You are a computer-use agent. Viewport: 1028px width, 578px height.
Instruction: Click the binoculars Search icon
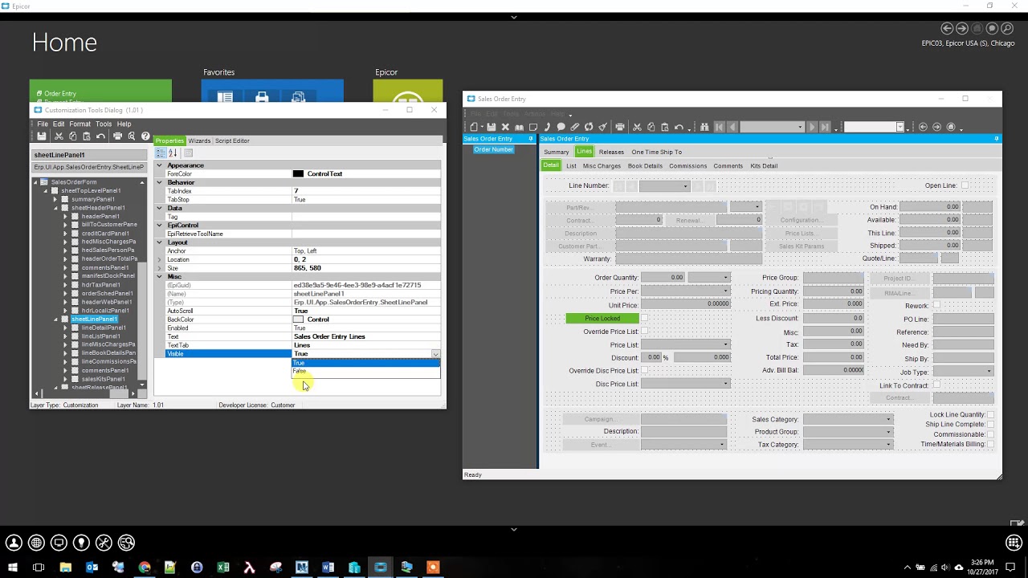pyautogui.click(x=704, y=127)
